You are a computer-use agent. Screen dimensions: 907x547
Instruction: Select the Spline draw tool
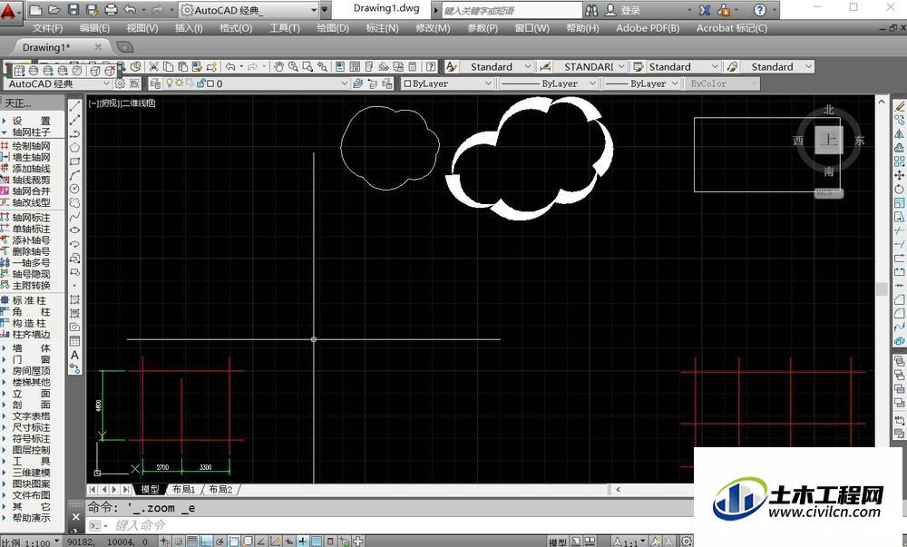click(74, 217)
